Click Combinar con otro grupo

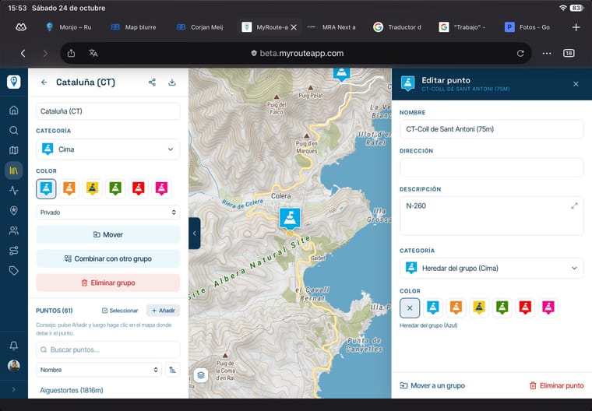click(x=108, y=258)
